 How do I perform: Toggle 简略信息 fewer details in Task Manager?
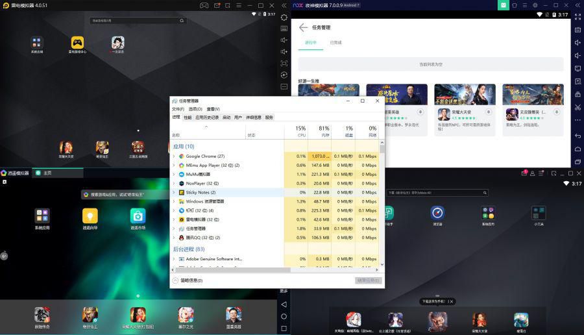(x=188, y=280)
